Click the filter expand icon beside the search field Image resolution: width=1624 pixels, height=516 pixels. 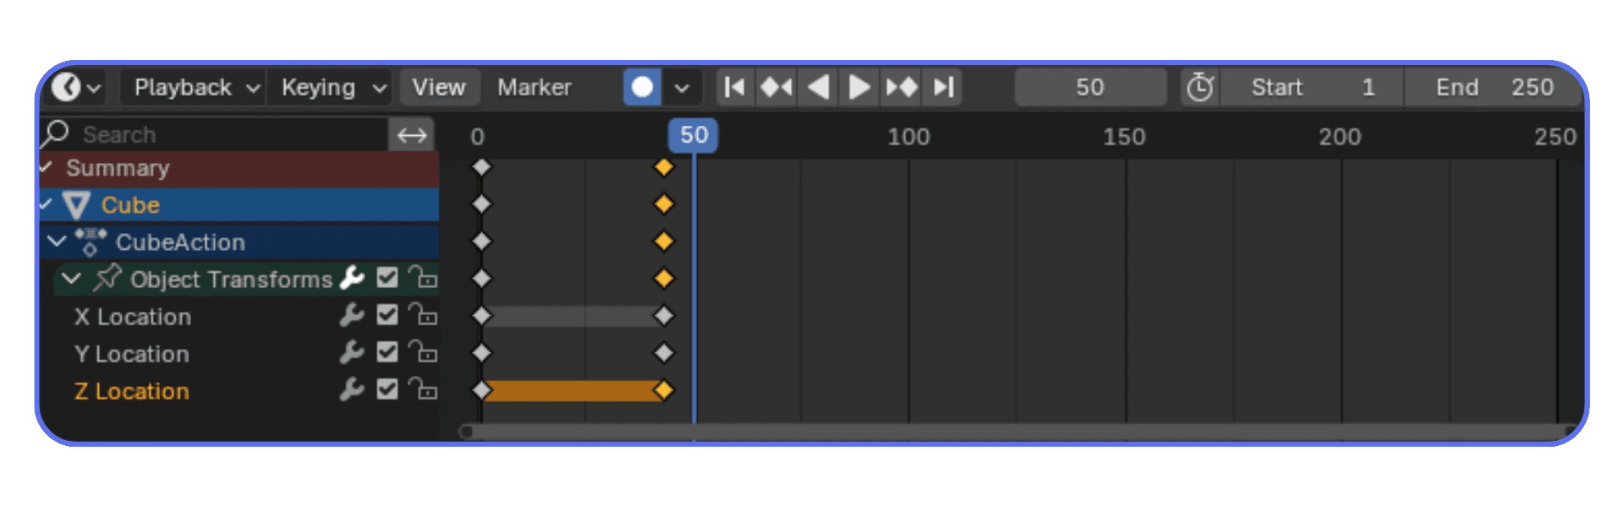pos(412,134)
